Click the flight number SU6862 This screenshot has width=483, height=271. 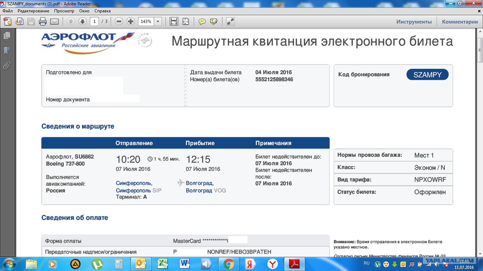click(84, 157)
